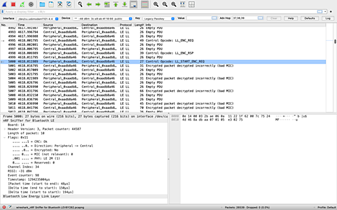Click into the Value input field
This screenshot has height=210, width=337.
[199, 18]
